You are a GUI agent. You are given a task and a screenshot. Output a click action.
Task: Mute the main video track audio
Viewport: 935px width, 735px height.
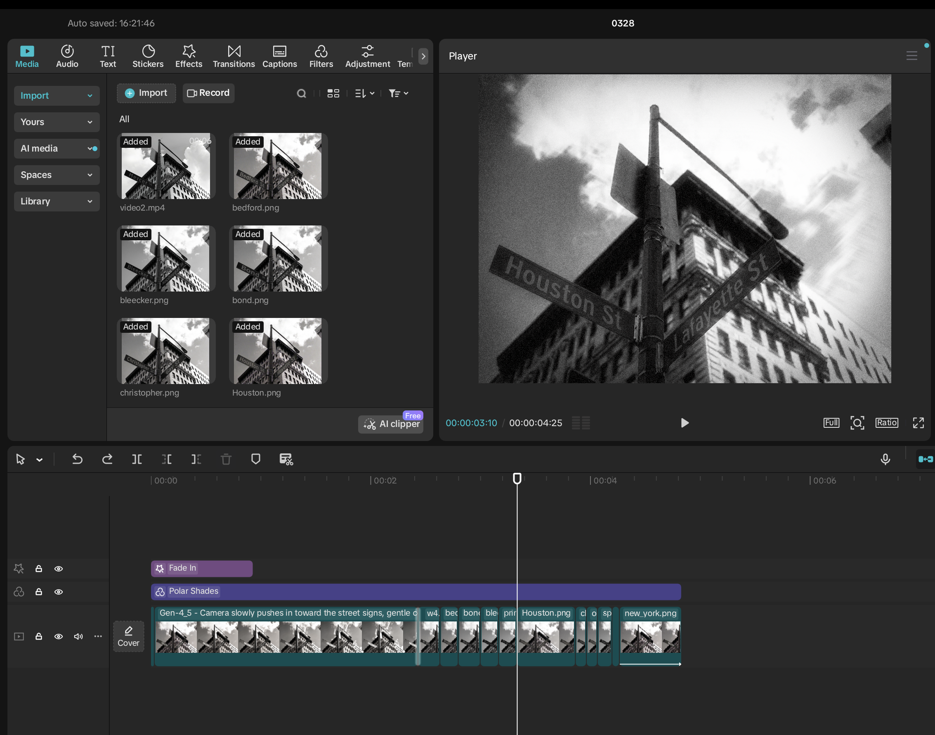(78, 636)
